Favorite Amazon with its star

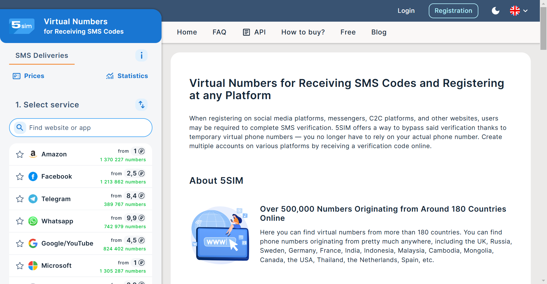click(20, 154)
